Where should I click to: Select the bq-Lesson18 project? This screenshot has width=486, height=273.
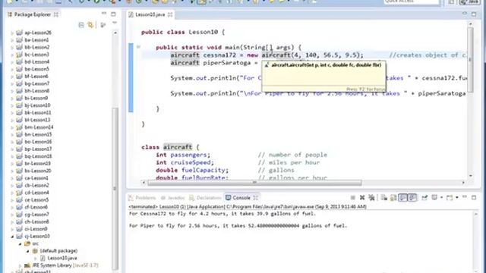38,156
